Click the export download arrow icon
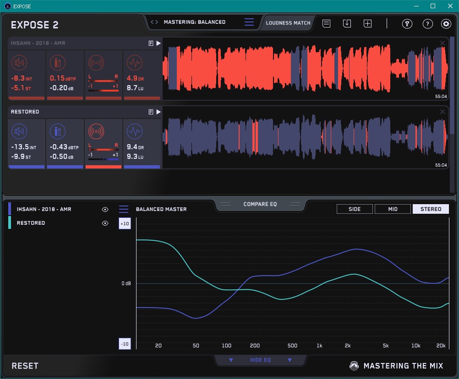Viewport: 459px width, 379px height. (347, 24)
